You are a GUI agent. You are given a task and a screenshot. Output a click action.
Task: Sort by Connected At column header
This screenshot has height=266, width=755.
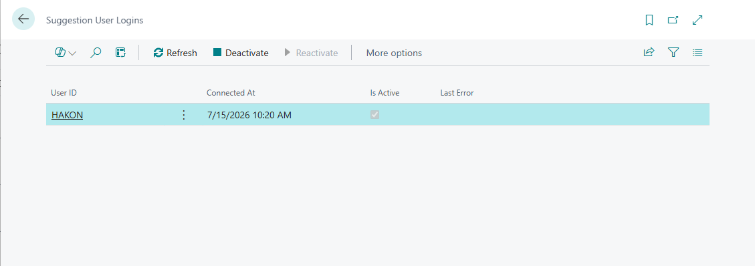pyautogui.click(x=231, y=93)
